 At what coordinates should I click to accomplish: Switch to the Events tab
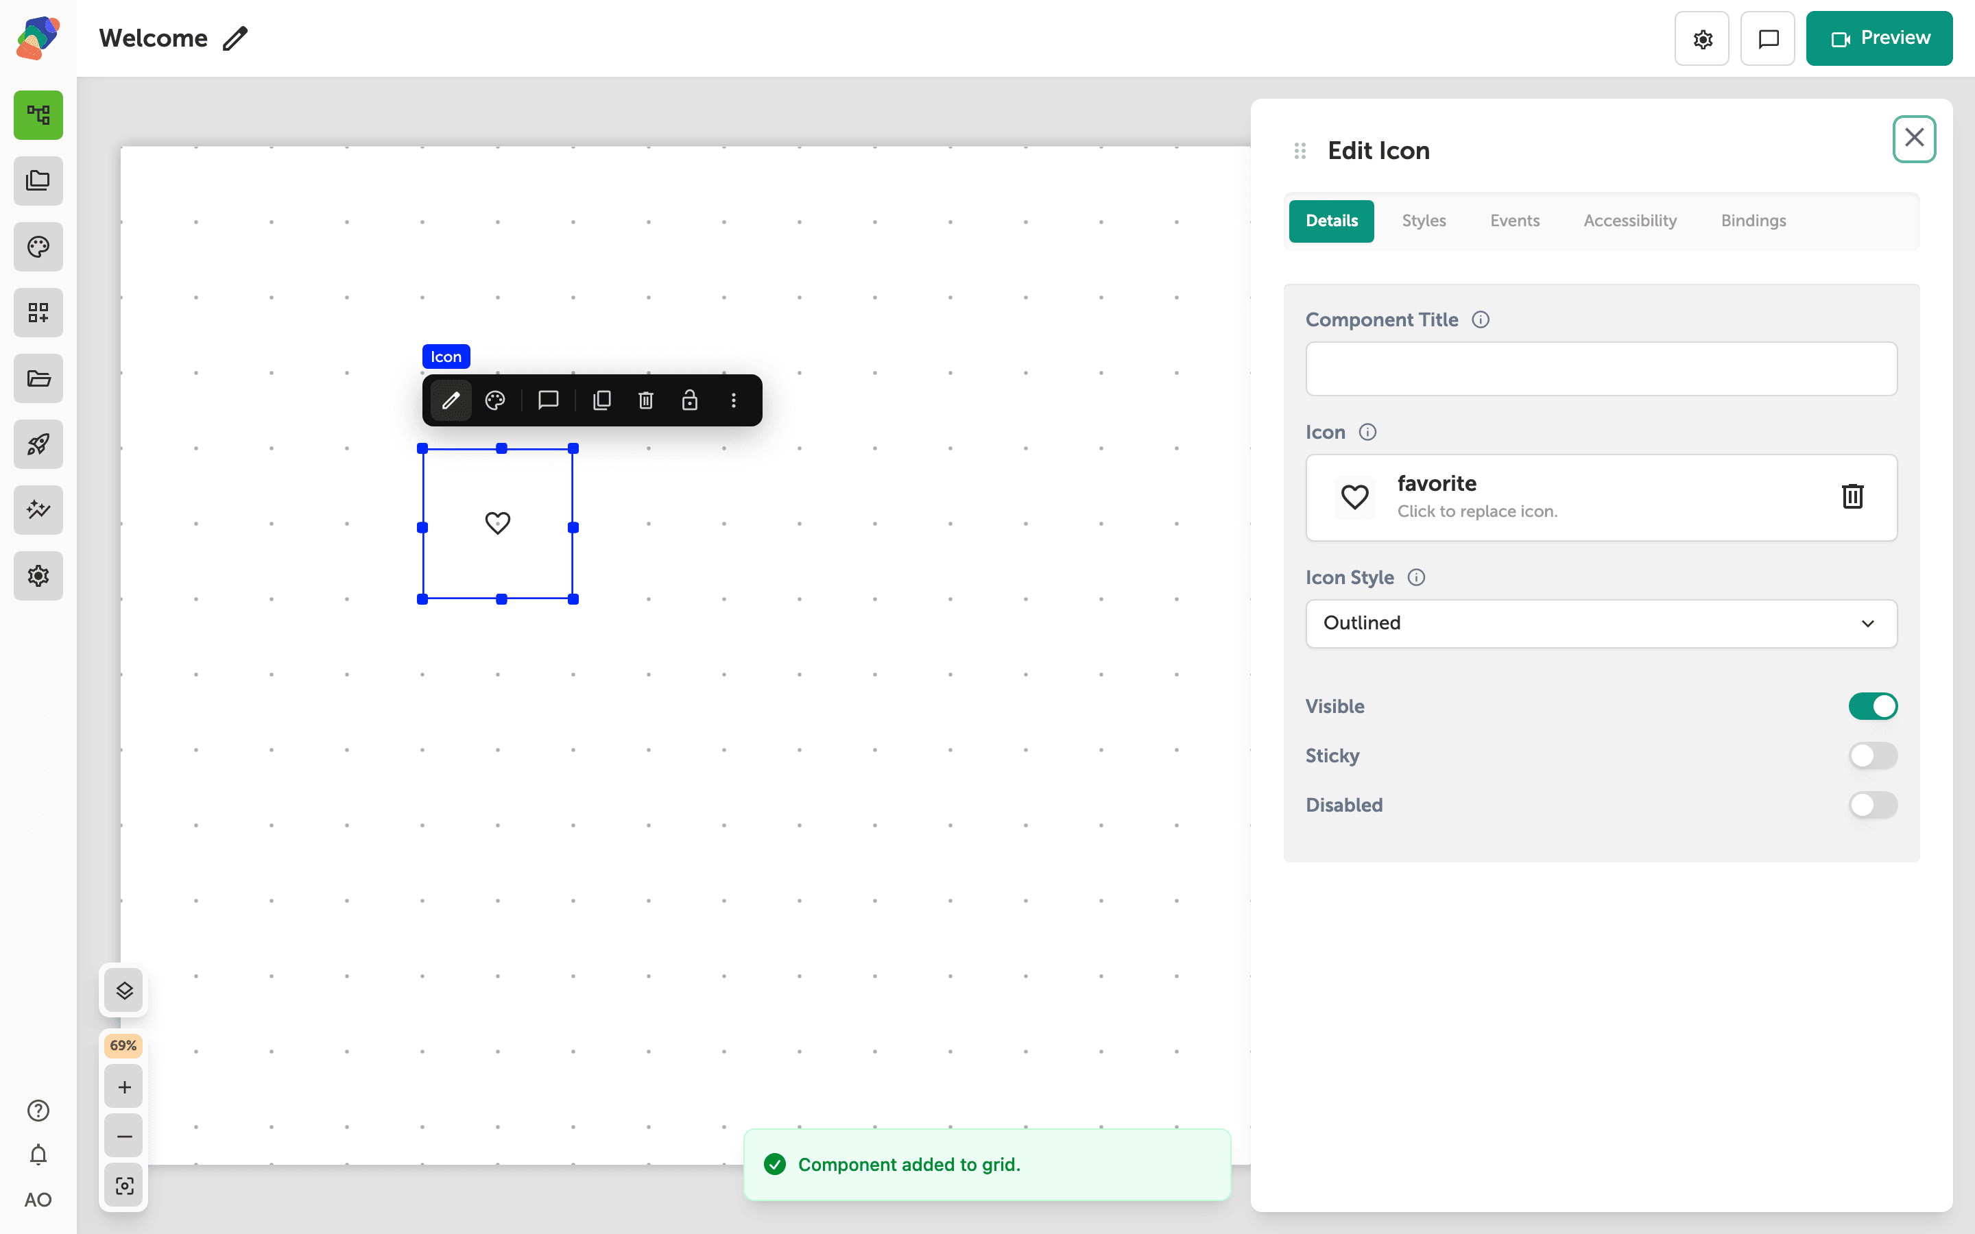(x=1515, y=220)
